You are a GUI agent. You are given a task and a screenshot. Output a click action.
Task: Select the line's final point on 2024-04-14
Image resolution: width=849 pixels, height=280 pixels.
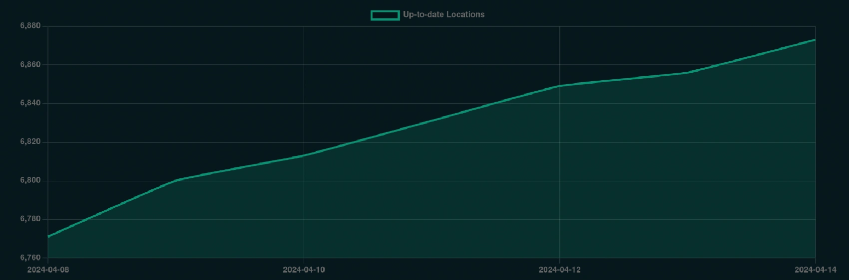tap(815, 40)
